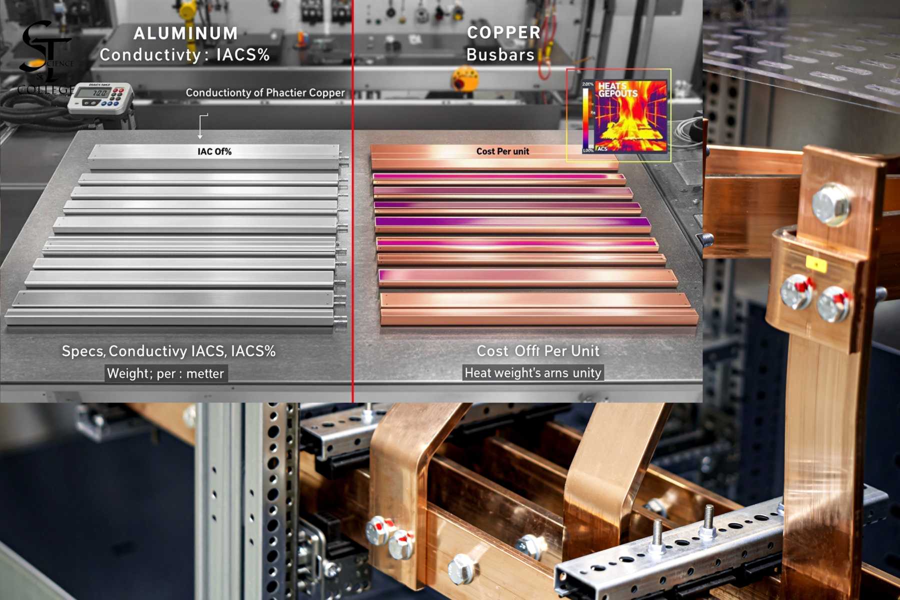Click the Heat weight's arns unity label
900x600 pixels.
coord(532,373)
